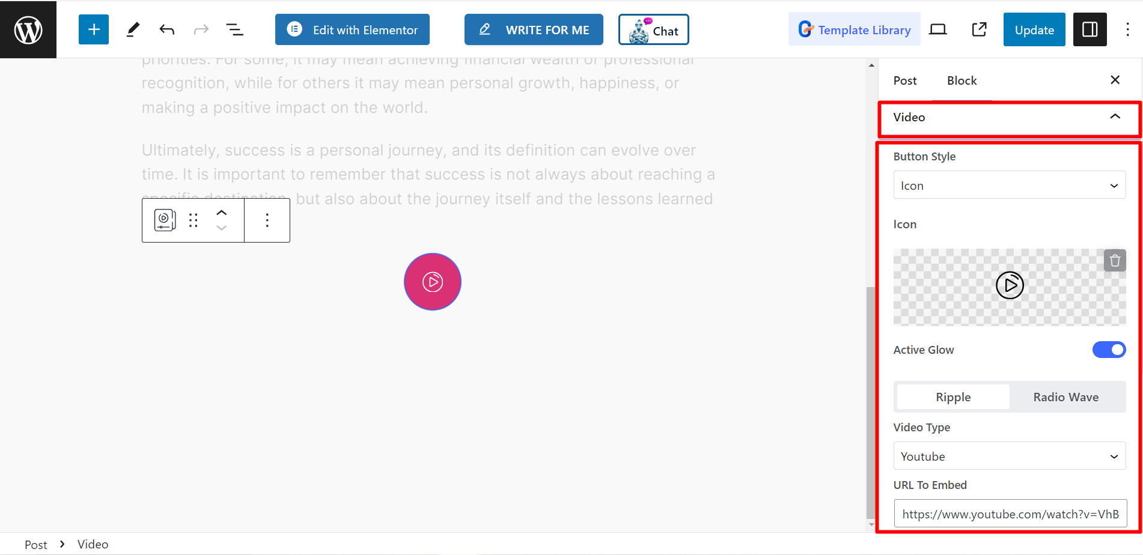Click Video in the bottom breadcrumb
This screenshot has height=555, width=1143.
click(x=93, y=544)
